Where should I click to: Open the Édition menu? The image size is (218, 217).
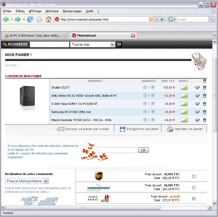pos(20,11)
